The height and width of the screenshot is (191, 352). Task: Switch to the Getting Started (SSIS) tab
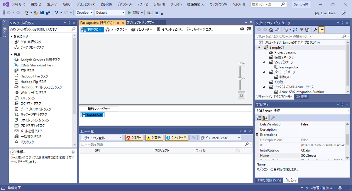click(x=269, y=180)
